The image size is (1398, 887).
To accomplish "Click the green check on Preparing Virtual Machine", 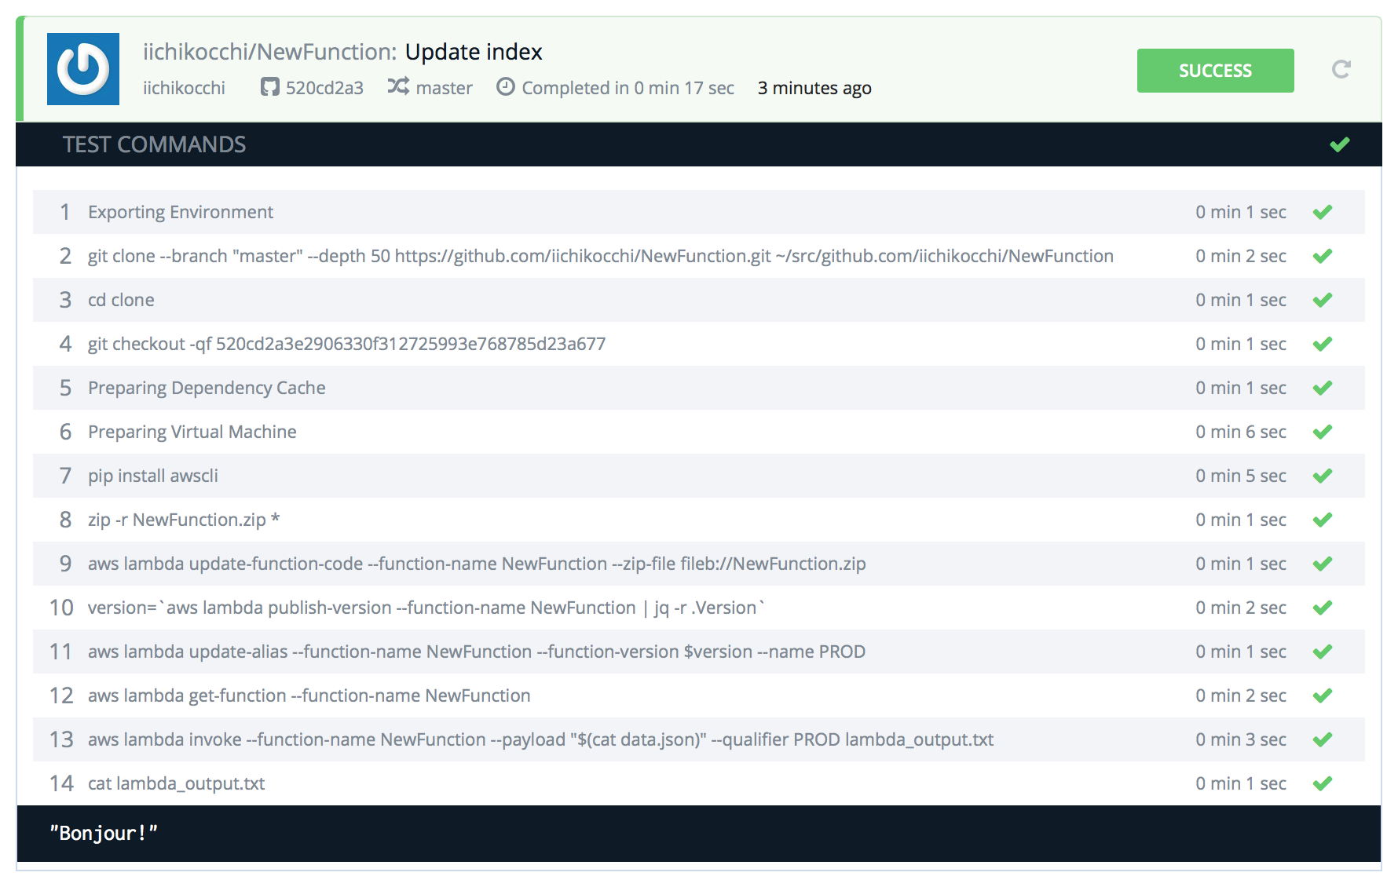I will 1323,431.
